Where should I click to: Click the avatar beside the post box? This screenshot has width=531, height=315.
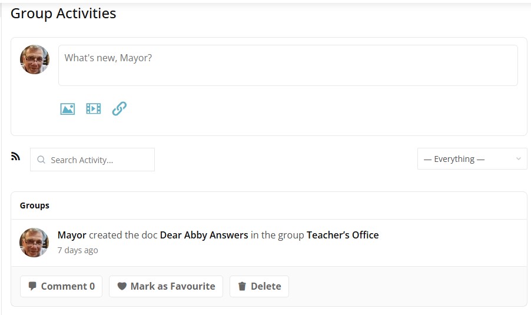35,59
